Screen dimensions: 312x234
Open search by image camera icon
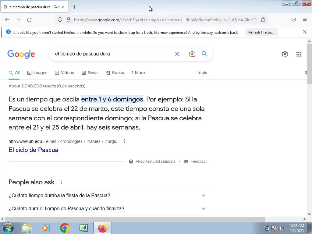[x=192, y=54]
